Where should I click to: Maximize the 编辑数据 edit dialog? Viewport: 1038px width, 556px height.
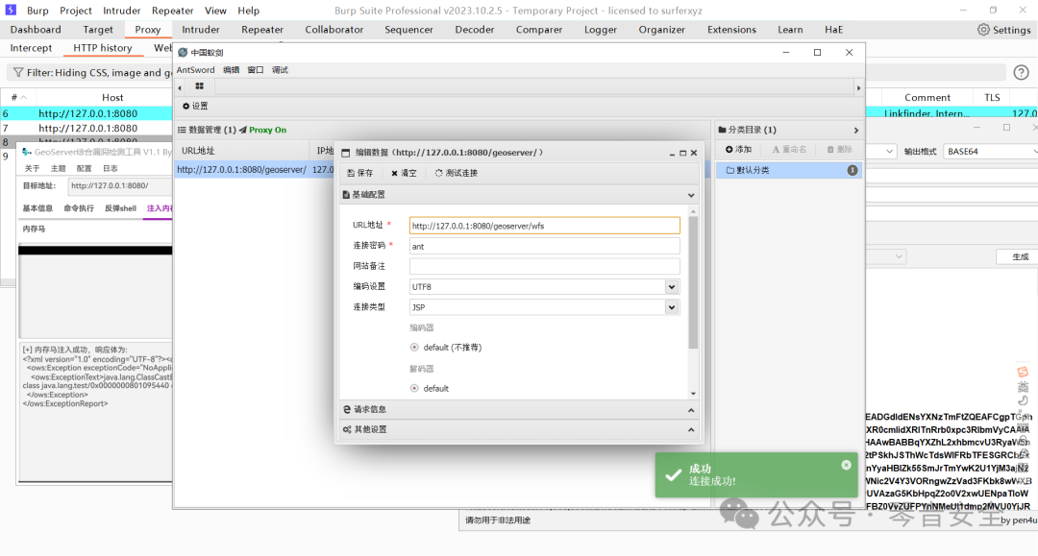(683, 153)
